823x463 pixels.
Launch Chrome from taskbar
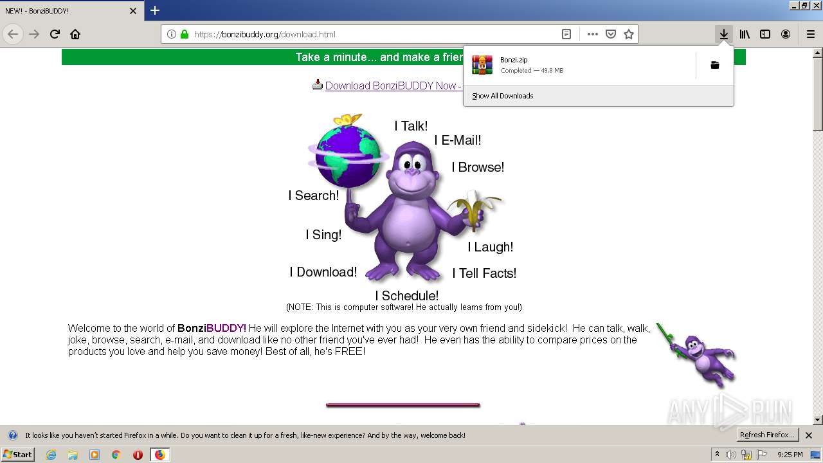(x=116, y=455)
